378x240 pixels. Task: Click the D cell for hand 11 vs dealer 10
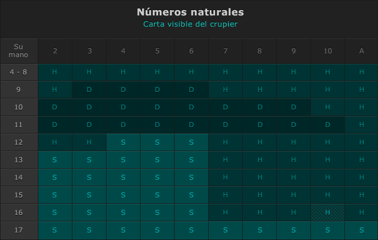pyautogui.click(x=328, y=125)
